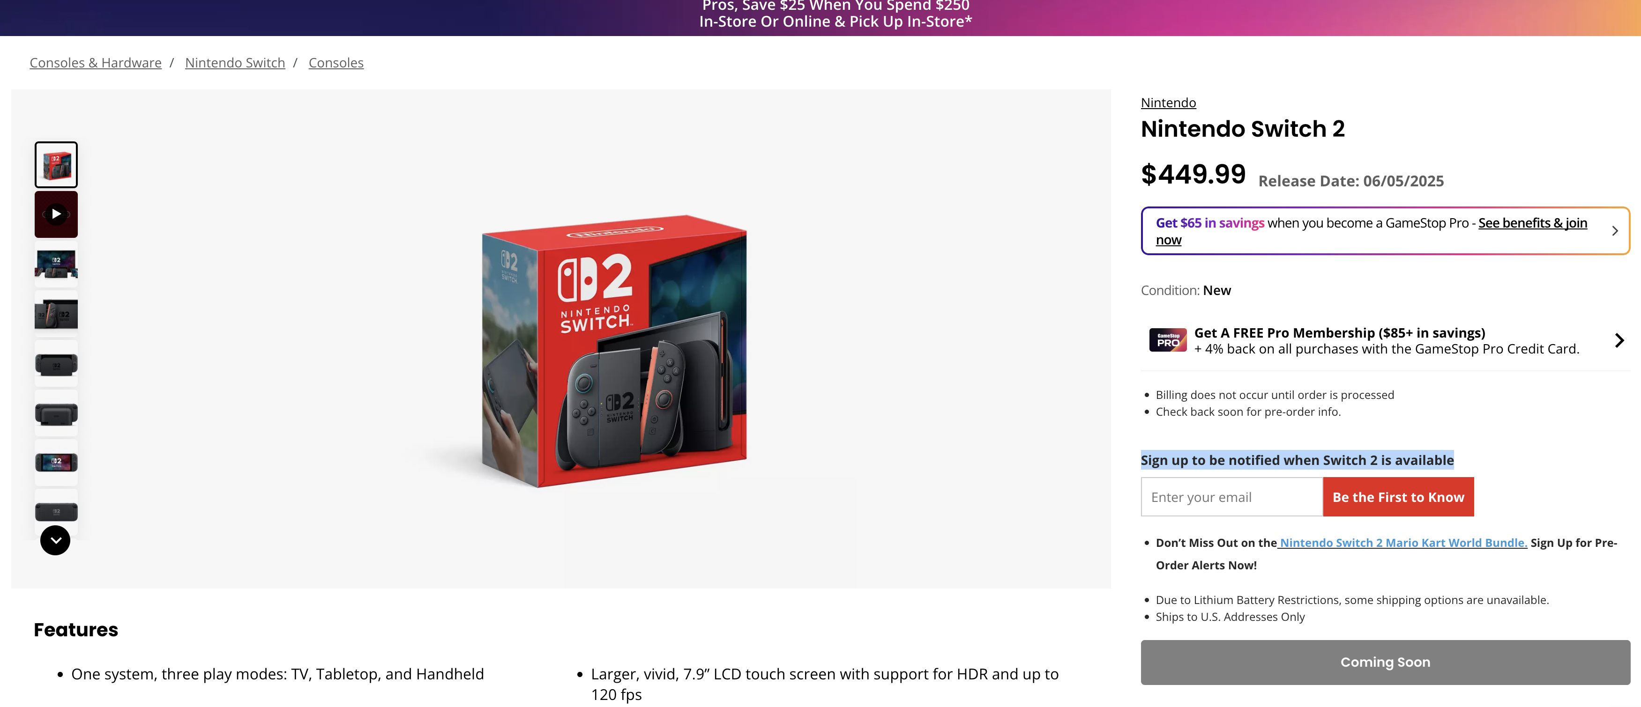
Task: Open the Mario Kart World Bundle link
Action: pyautogui.click(x=1403, y=543)
